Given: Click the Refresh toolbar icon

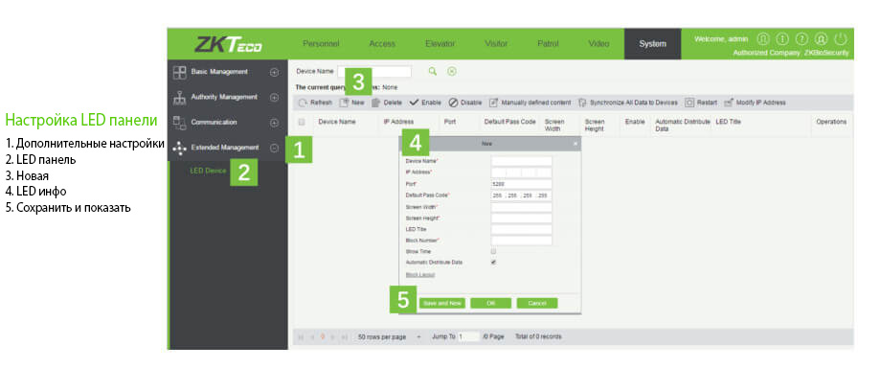Looking at the screenshot, I should [303, 102].
